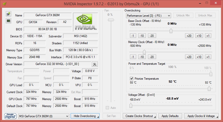Click the upload screenshot icon beside Name
223x122 pixels.
pos(8,14)
